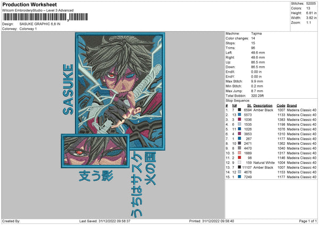Pick the crimson swatch for stop 3 (1036)
Viewport: 319px width, 225px height.
239,119
